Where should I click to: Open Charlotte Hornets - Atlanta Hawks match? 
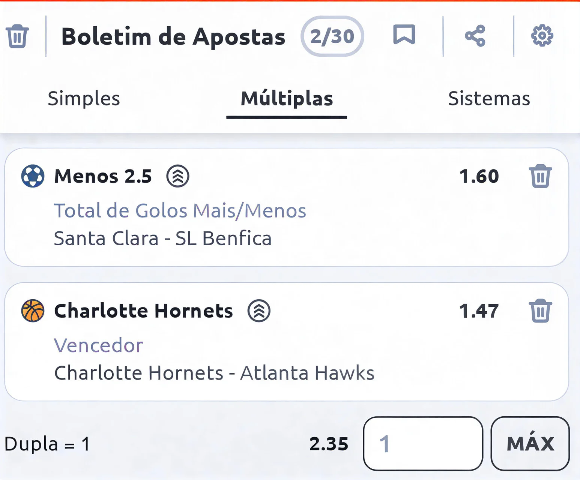point(214,373)
